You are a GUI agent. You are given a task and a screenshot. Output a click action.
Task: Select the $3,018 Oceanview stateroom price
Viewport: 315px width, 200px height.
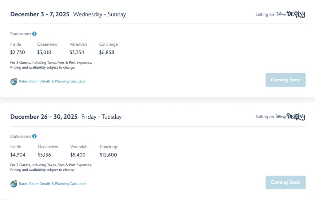(x=44, y=52)
